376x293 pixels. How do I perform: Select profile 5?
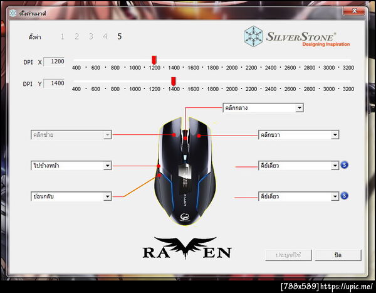[120, 36]
